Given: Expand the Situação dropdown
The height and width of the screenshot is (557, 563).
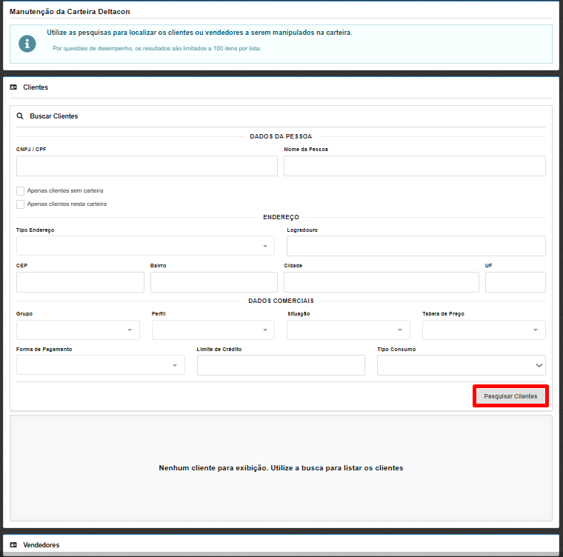Looking at the screenshot, I should click(x=348, y=330).
